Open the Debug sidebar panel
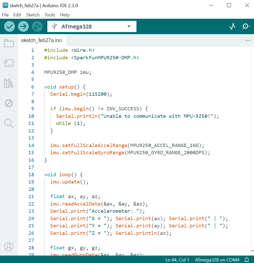The width and height of the screenshot is (254, 263). click(9, 103)
